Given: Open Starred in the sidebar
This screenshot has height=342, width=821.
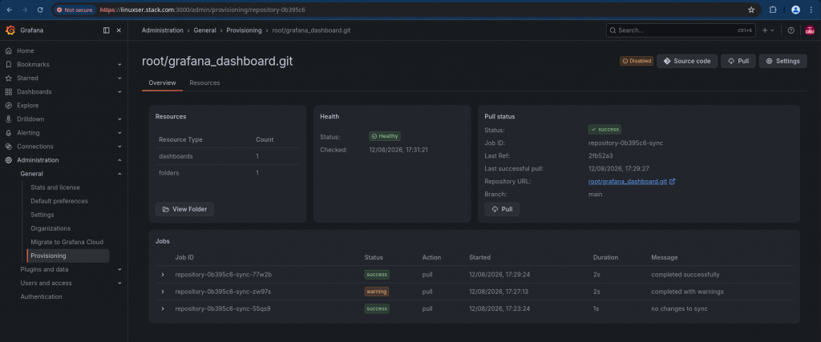Looking at the screenshot, I should tap(27, 78).
